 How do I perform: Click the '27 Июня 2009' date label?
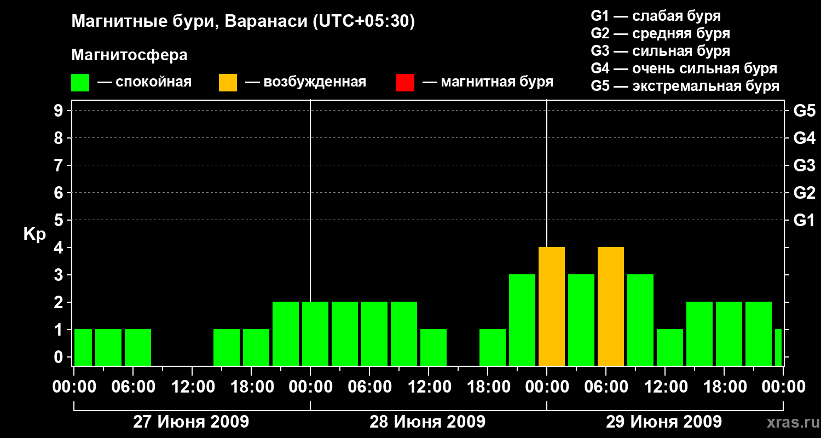pos(191,422)
